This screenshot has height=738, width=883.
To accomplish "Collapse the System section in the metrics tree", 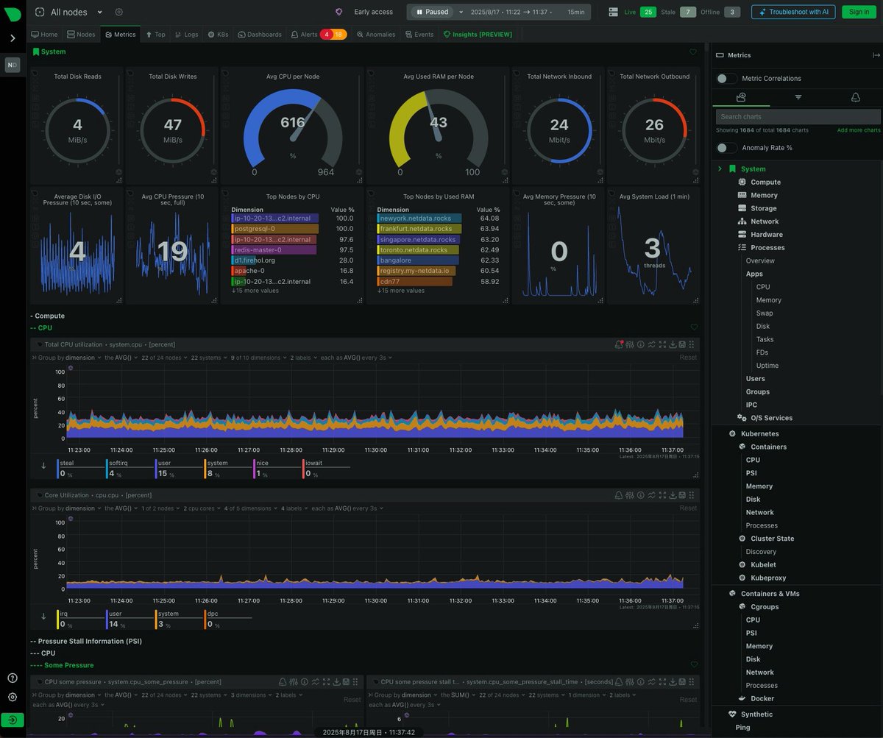I will (x=720, y=169).
